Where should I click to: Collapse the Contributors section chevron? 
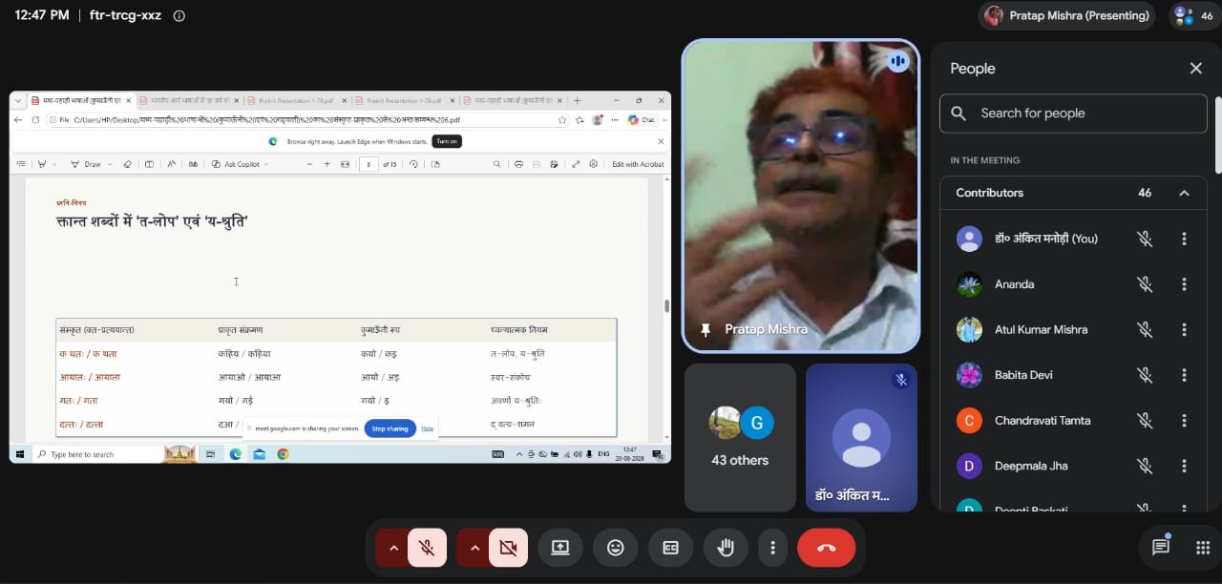click(x=1184, y=193)
